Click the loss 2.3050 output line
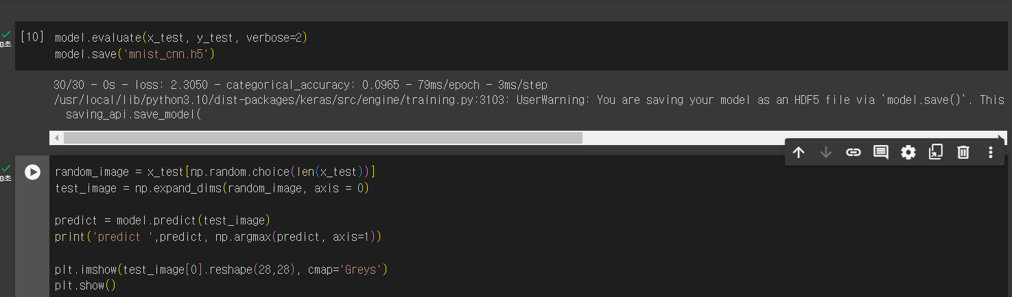The width and height of the screenshot is (1012, 297). [x=301, y=86]
